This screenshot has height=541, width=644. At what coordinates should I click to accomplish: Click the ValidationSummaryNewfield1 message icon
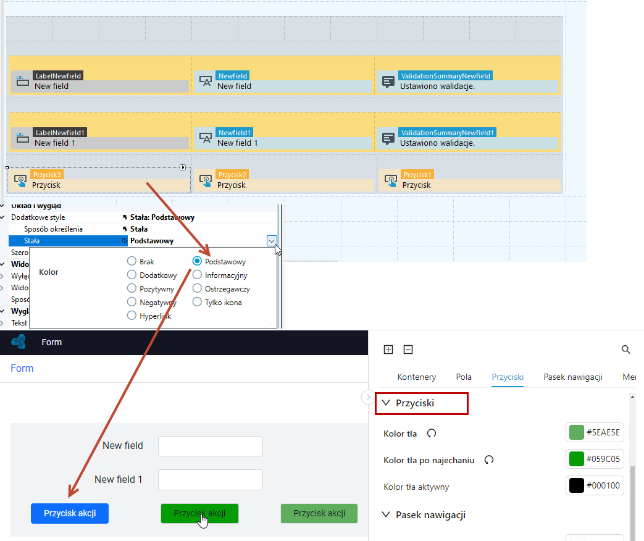tap(388, 138)
